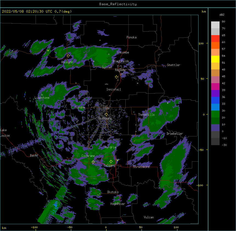Click the RedDeer city label
Image resolution: width=236 pixels, height=231 pixels.
click(x=120, y=70)
